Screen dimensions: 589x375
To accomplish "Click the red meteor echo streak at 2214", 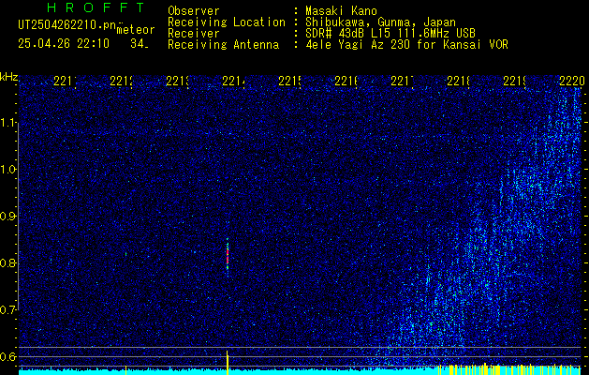I will point(228,258).
